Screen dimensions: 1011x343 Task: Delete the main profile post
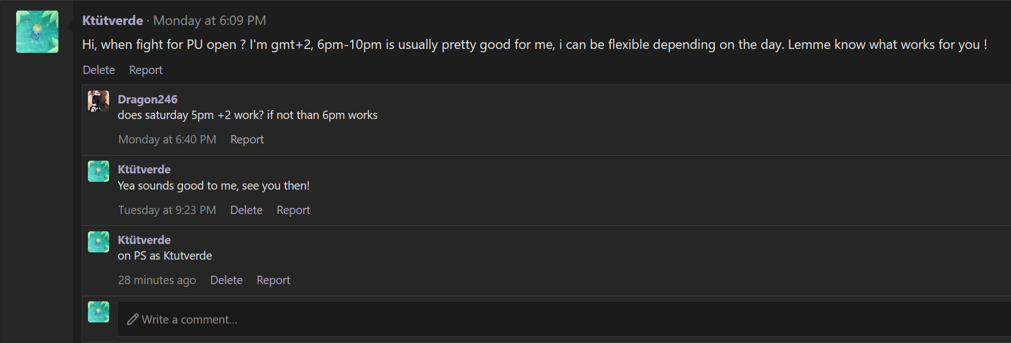[x=98, y=70]
